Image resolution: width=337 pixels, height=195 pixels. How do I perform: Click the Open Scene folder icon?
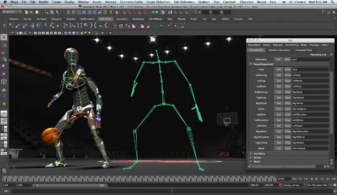31,12
